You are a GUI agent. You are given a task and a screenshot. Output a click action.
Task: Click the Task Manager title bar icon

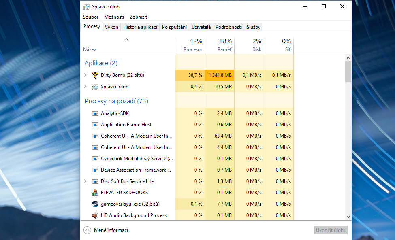tap(86, 7)
